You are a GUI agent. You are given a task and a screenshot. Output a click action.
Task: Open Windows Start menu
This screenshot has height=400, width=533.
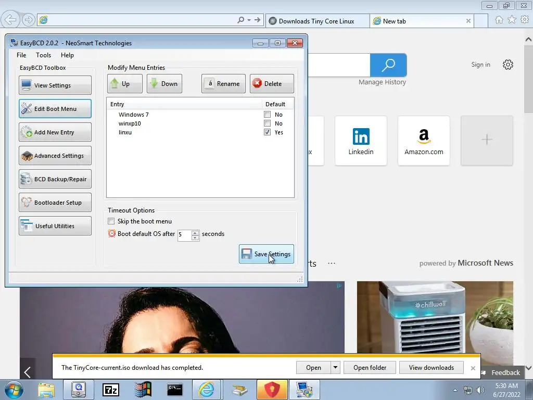[14, 390]
